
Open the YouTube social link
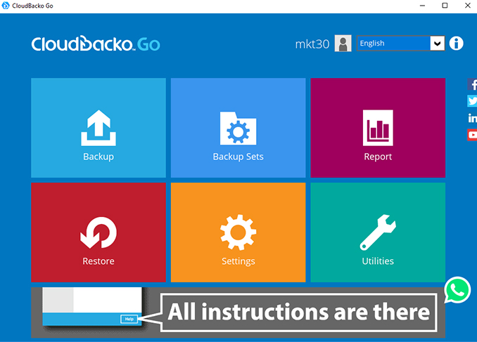click(x=472, y=135)
